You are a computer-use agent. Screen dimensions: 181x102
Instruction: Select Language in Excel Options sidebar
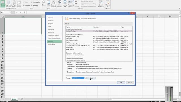54,29
